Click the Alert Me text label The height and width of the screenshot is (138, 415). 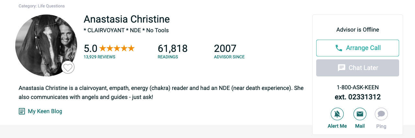337,126
